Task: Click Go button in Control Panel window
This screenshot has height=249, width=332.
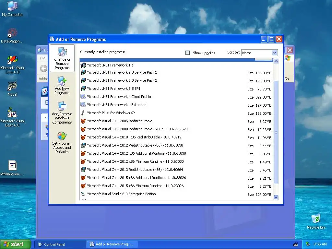Action: (x=287, y=79)
